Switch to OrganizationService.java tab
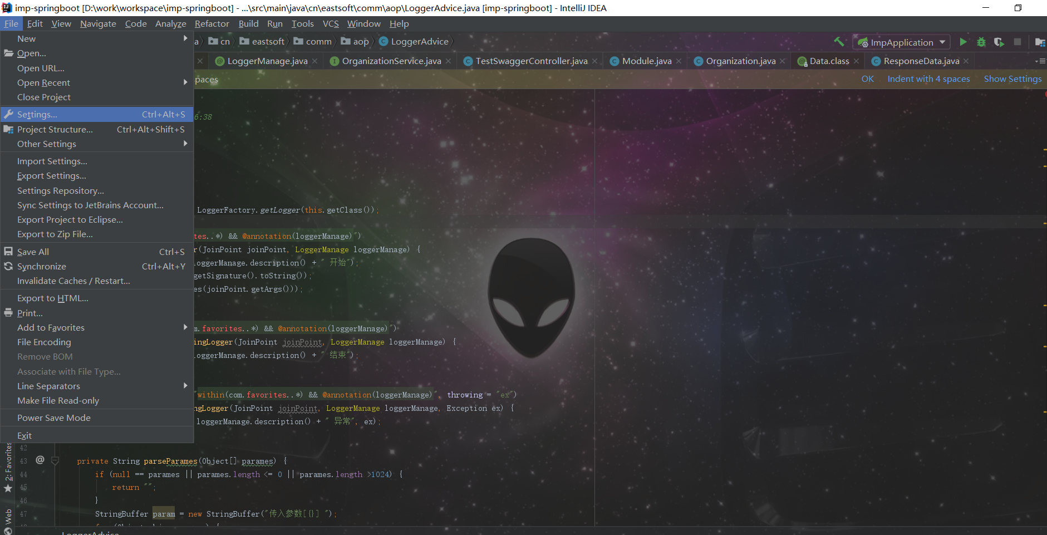Screen dimensions: 1047x535 [391, 61]
